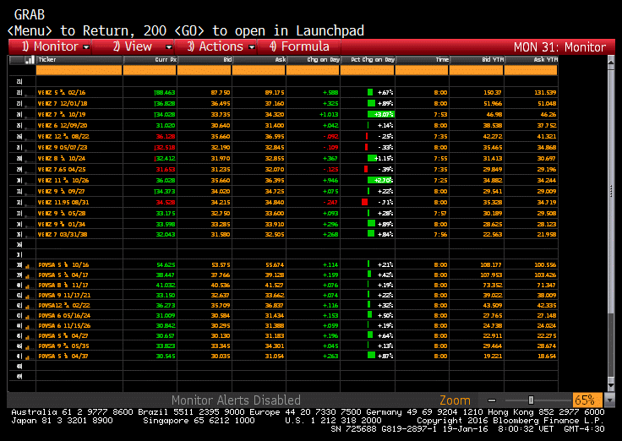Click the orange filter field under Chg on Day
The image size is (622, 441).
pyautogui.click(x=313, y=70)
